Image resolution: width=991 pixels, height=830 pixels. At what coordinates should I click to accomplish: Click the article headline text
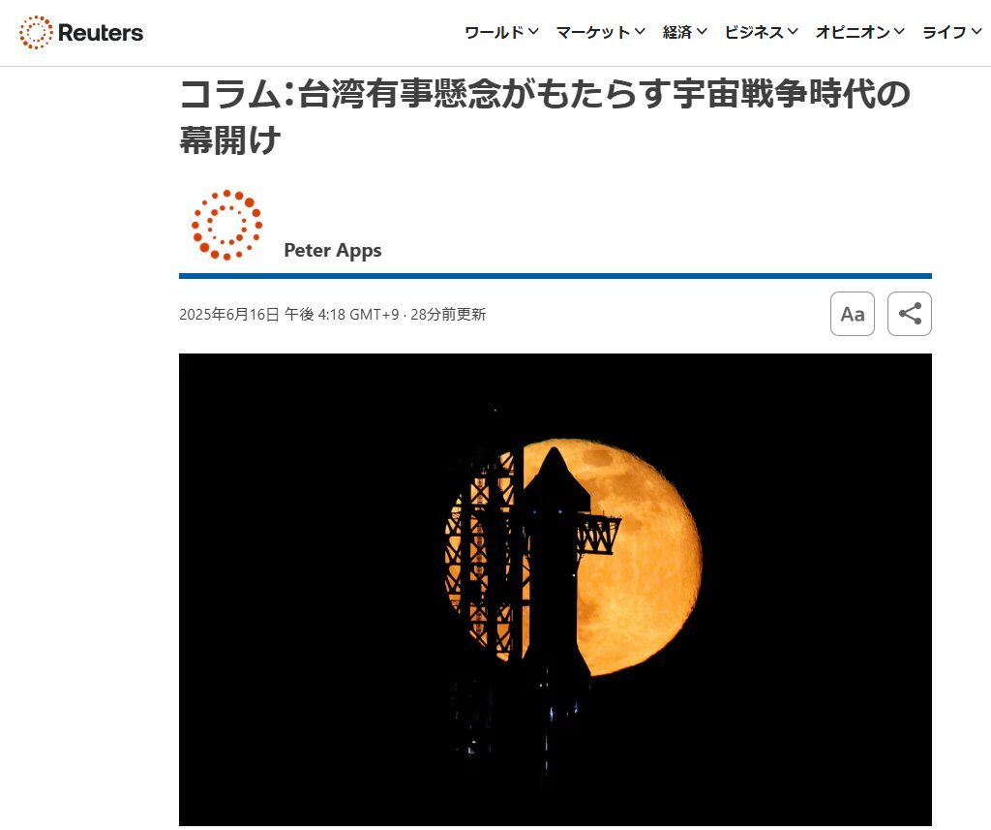pyautogui.click(x=545, y=116)
